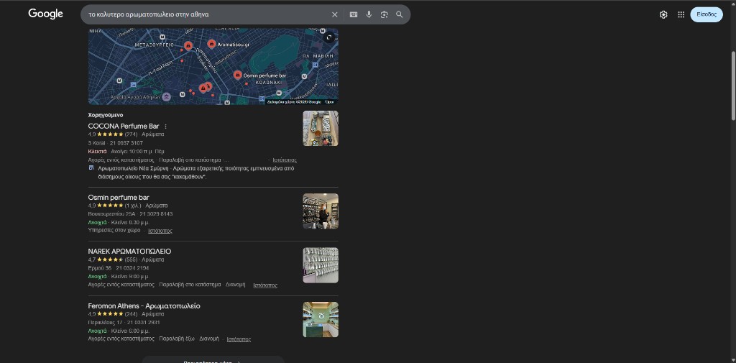Submit search with the magnifier icon
The width and height of the screenshot is (736, 363).
tap(400, 14)
